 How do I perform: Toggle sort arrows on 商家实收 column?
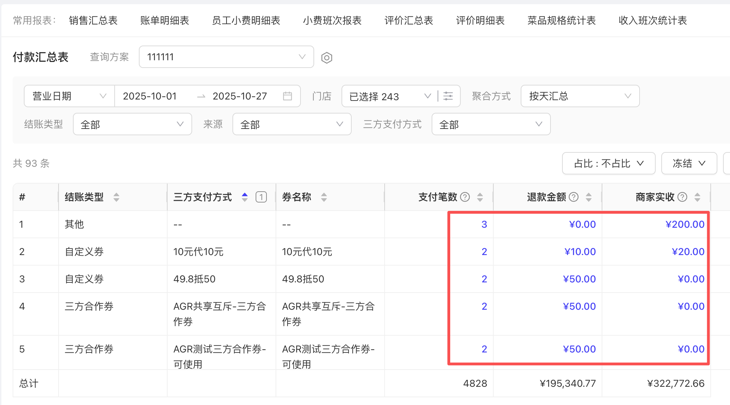click(697, 197)
